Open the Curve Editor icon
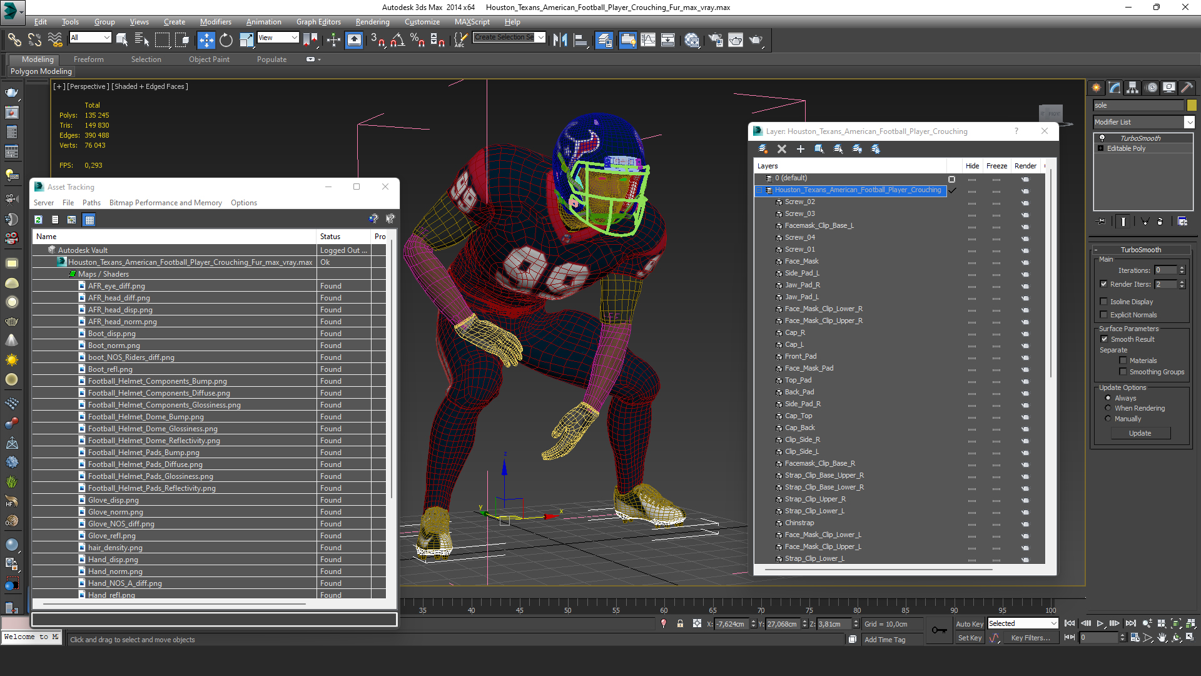1201x676 pixels. point(648,40)
